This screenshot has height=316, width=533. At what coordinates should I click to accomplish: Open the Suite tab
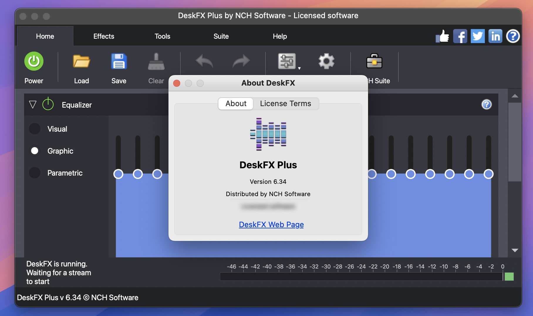click(221, 36)
